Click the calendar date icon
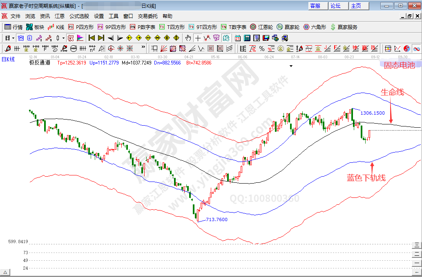Screen dimensions: 422x277 point(238,38)
